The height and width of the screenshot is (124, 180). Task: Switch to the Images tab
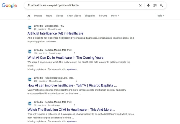click(38, 16)
